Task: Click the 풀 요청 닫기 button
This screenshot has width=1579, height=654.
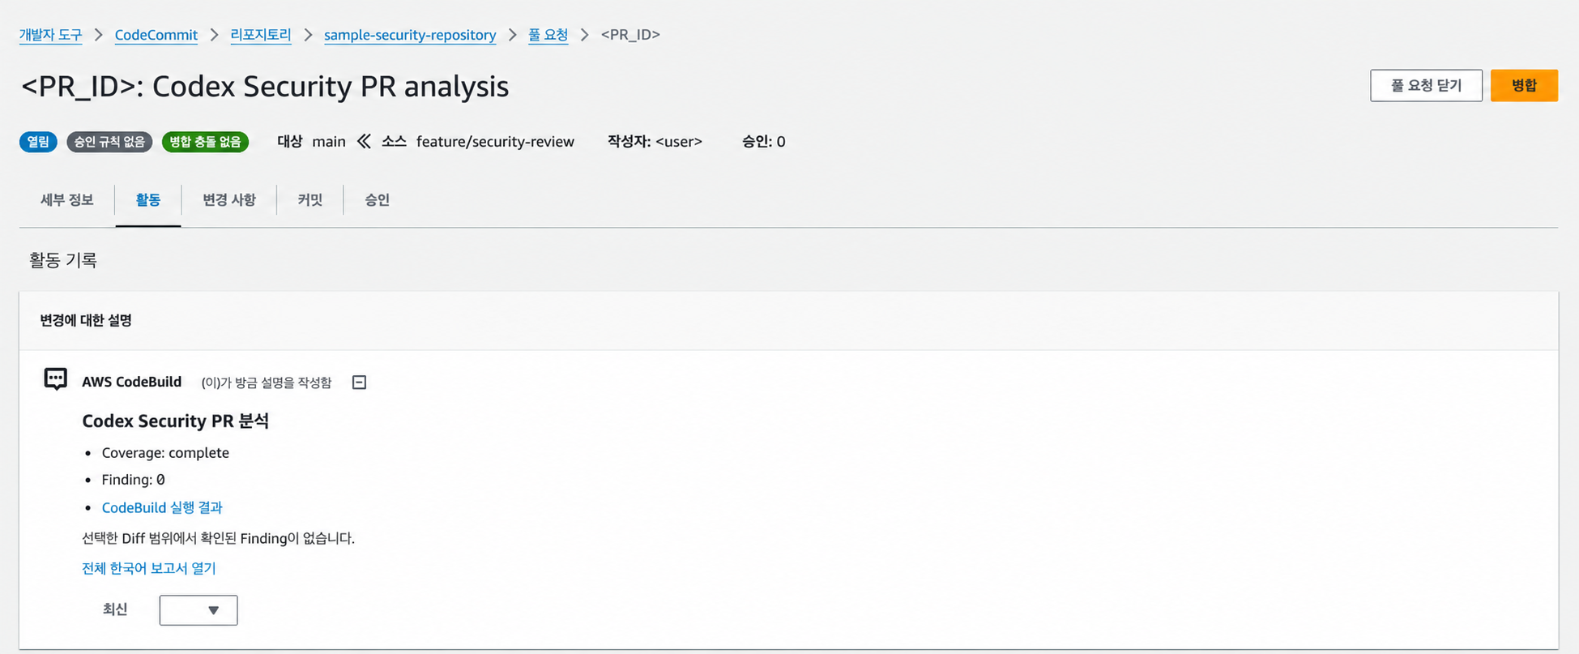Action: 1426,85
